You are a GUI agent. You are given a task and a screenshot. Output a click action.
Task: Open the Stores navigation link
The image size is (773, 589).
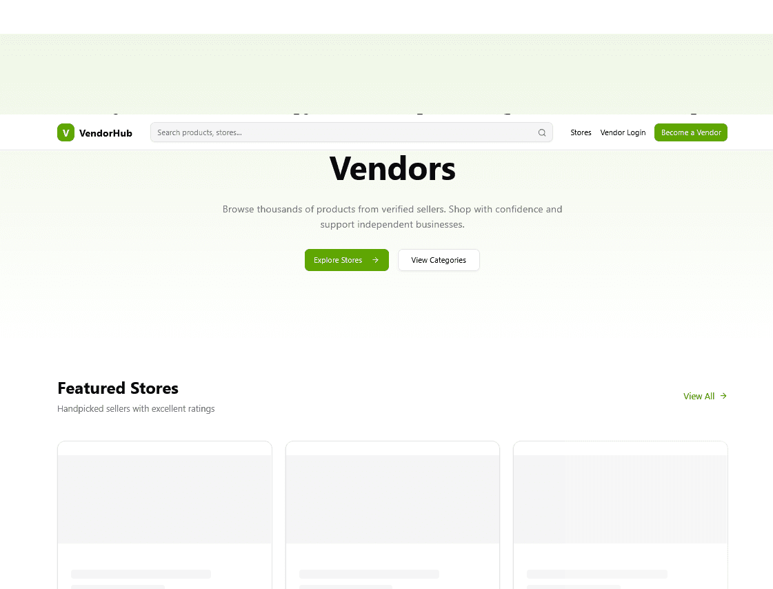(581, 132)
